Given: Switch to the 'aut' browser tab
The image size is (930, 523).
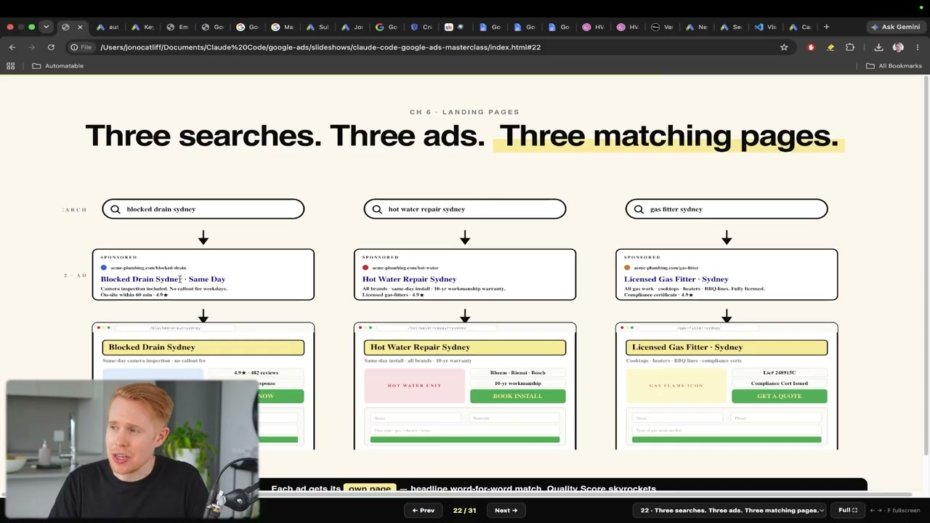Looking at the screenshot, I should pos(108,27).
